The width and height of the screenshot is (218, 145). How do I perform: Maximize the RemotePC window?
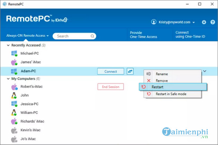point(200,4)
